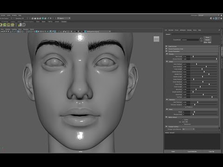Click the Hide button beside Show

210,42
